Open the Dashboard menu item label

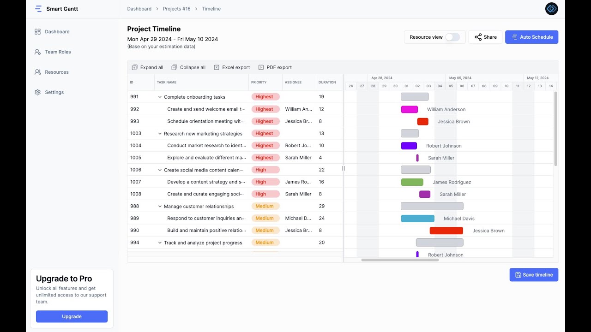point(57,32)
